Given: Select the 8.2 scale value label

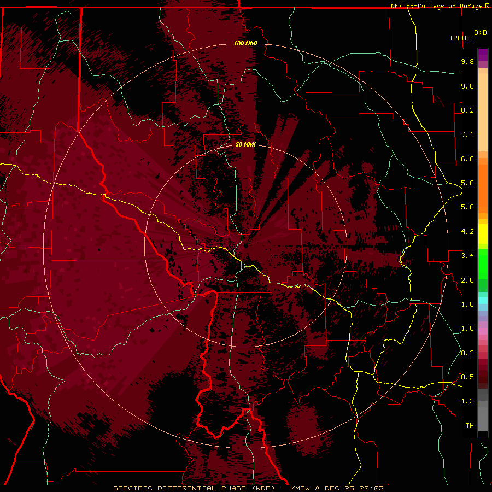Looking at the screenshot, I should [x=467, y=110].
